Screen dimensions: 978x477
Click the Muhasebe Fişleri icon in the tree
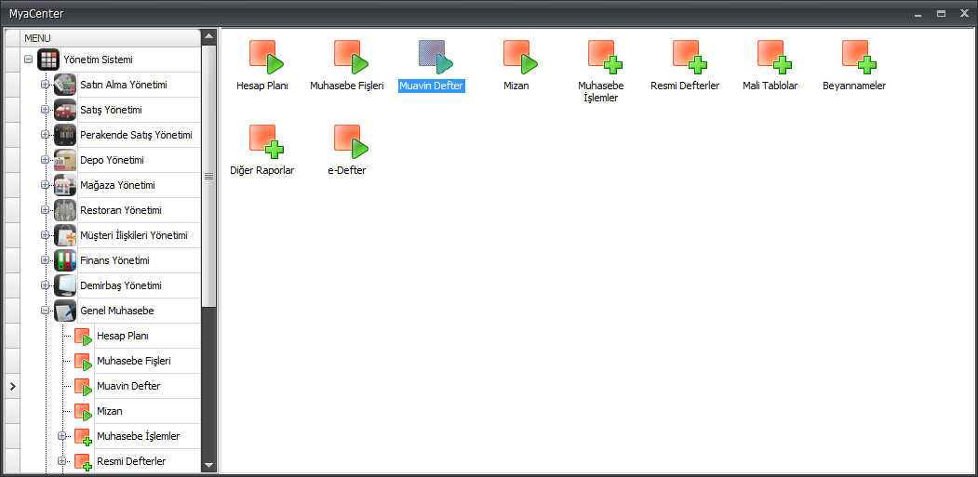83,362
